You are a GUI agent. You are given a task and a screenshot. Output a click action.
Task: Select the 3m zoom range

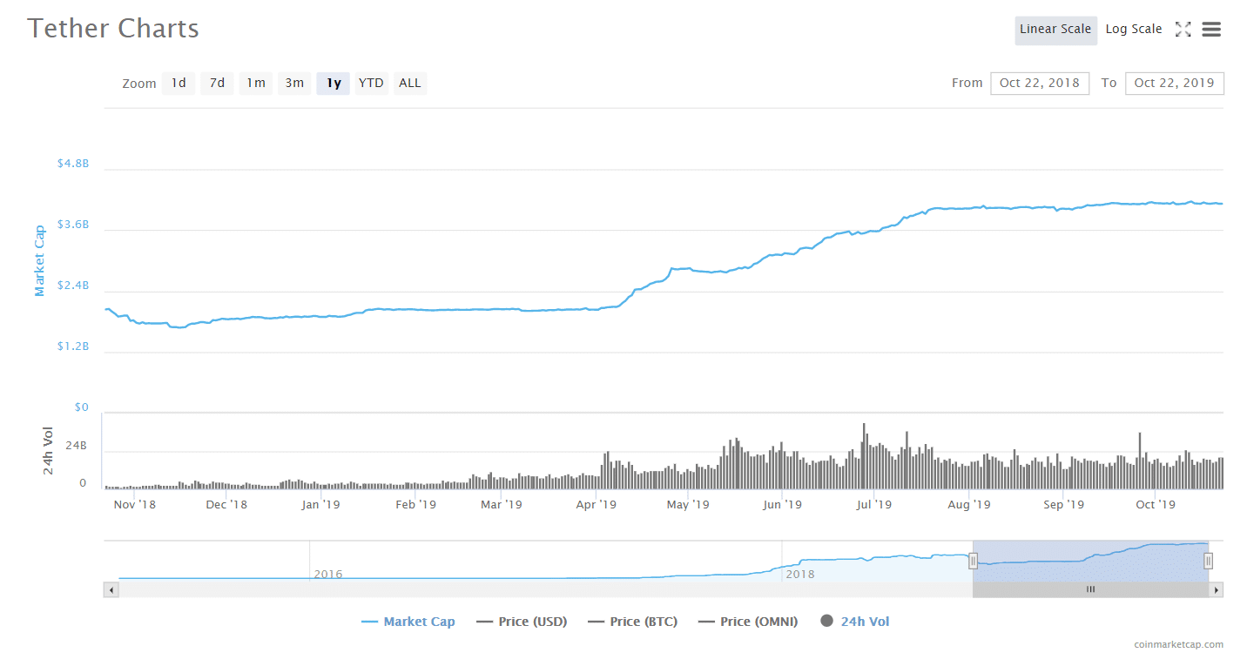click(294, 84)
